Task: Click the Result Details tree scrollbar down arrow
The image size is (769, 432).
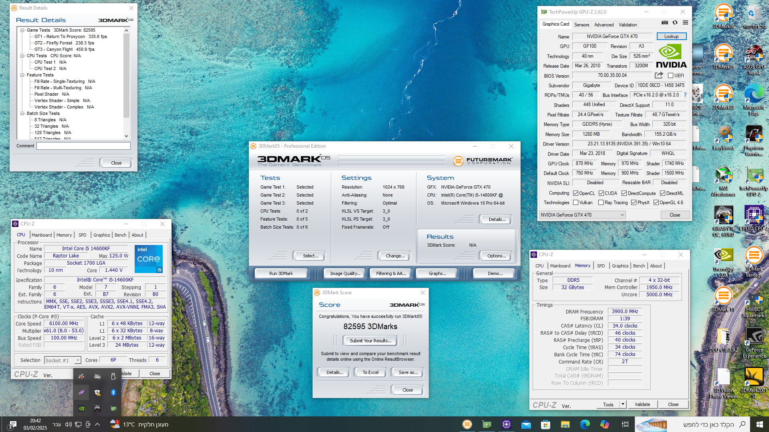Action: [126, 136]
